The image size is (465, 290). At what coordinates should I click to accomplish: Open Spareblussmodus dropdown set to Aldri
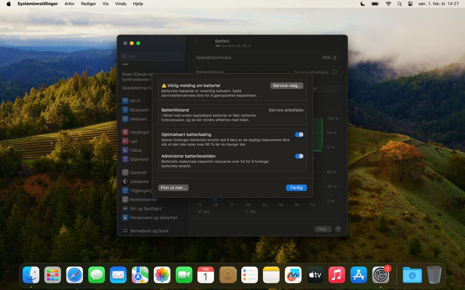click(x=329, y=58)
